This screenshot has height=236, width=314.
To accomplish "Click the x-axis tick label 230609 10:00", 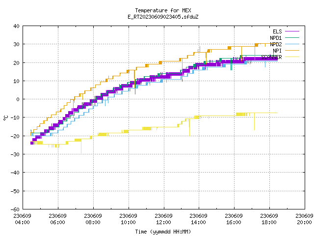I will coord(129,219).
